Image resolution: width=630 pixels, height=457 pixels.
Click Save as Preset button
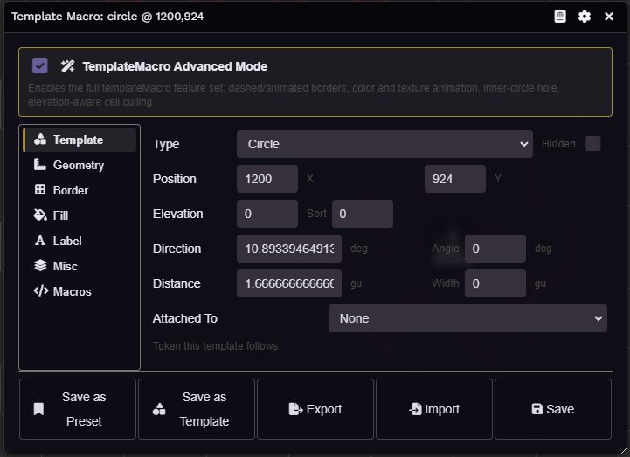(78, 409)
